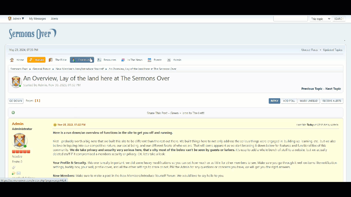Click inside the search input field
Viewport: 351px width, 197px height.
click(x=290, y=19)
